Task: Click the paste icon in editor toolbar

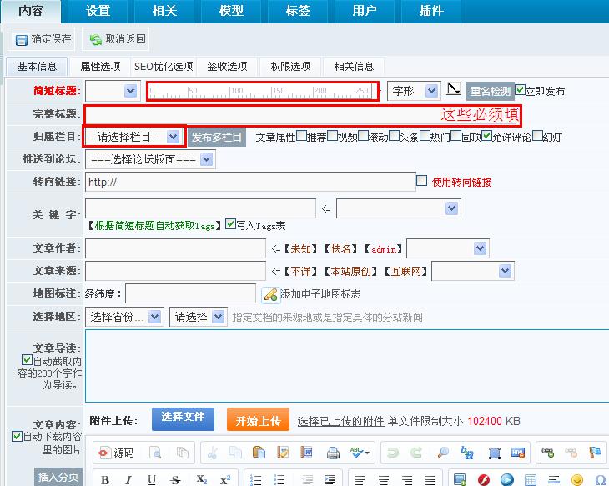Action: pyautogui.click(x=259, y=453)
